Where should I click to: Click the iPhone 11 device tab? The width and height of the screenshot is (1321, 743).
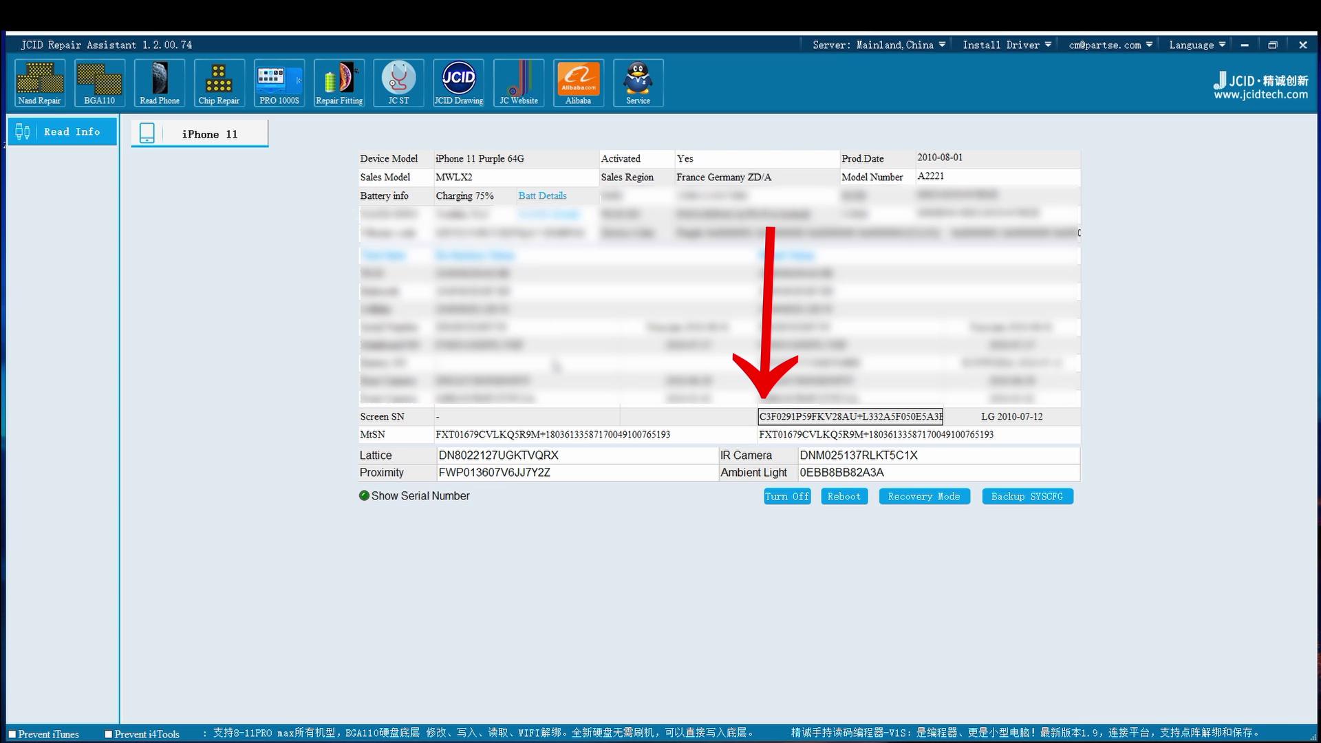(x=200, y=133)
